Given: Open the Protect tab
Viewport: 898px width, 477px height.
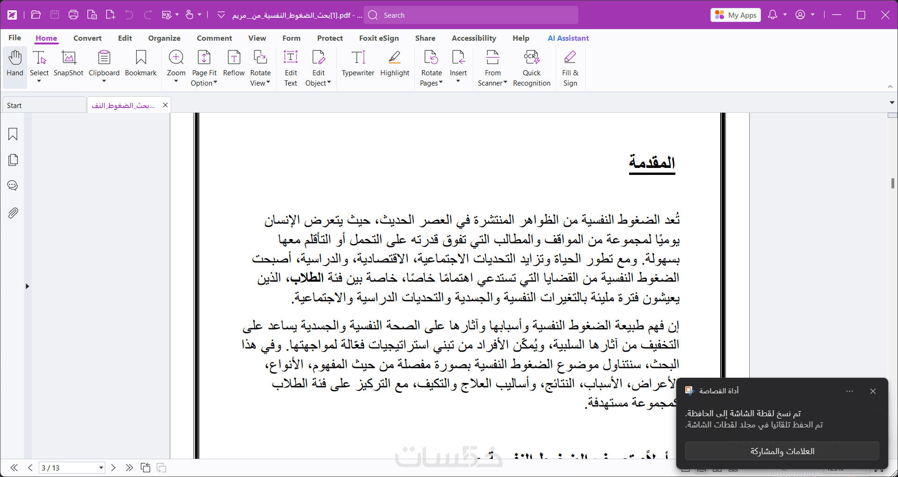Looking at the screenshot, I should [330, 38].
